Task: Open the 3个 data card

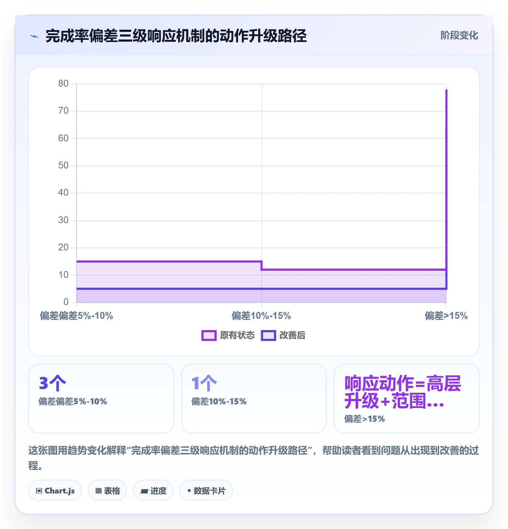Action: 101,399
